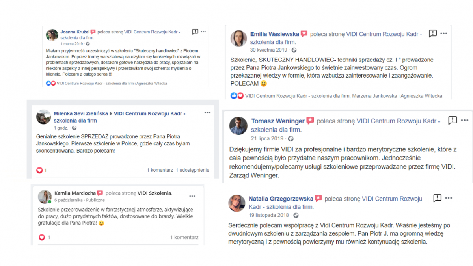Open Milenka Sevi Zielińska's post options menu
Viewport: 473px width, 266px height.
tap(207, 113)
